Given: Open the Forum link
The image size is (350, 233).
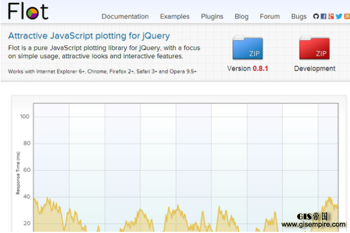Looking at the screenshot, I should click(270, 17).
